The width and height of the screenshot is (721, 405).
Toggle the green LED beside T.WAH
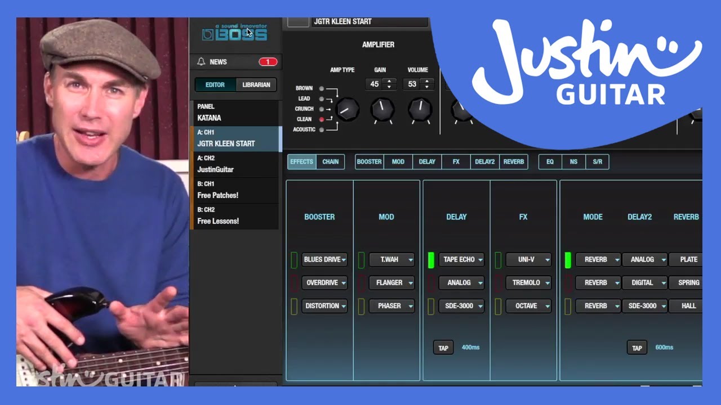(361, 260)
